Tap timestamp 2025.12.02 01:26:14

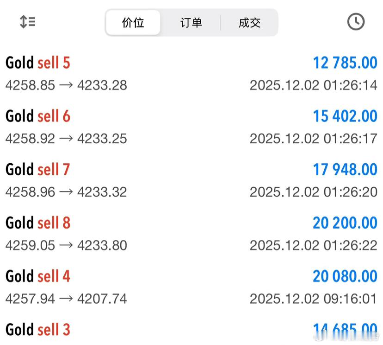313,85
